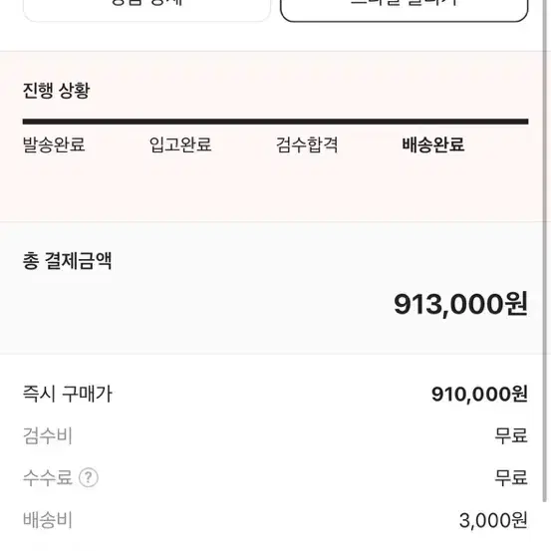Click the 총 결제금액 label
This screenshot has width=551, height=551.
pyautogui.click(x=67, y=261)
